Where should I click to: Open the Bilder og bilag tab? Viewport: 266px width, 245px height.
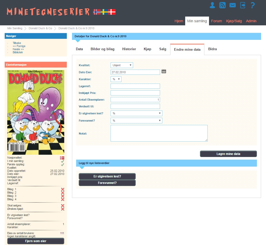tap(103, 49)
